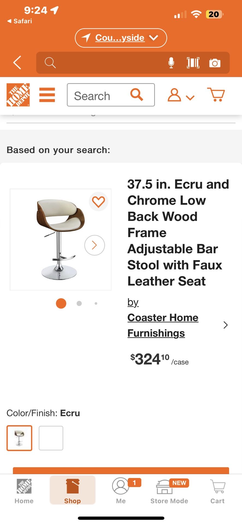This screenshot has width=242, height=525.
Task: Tap the Home Depot logo
Action: click(x=18, y=95)
